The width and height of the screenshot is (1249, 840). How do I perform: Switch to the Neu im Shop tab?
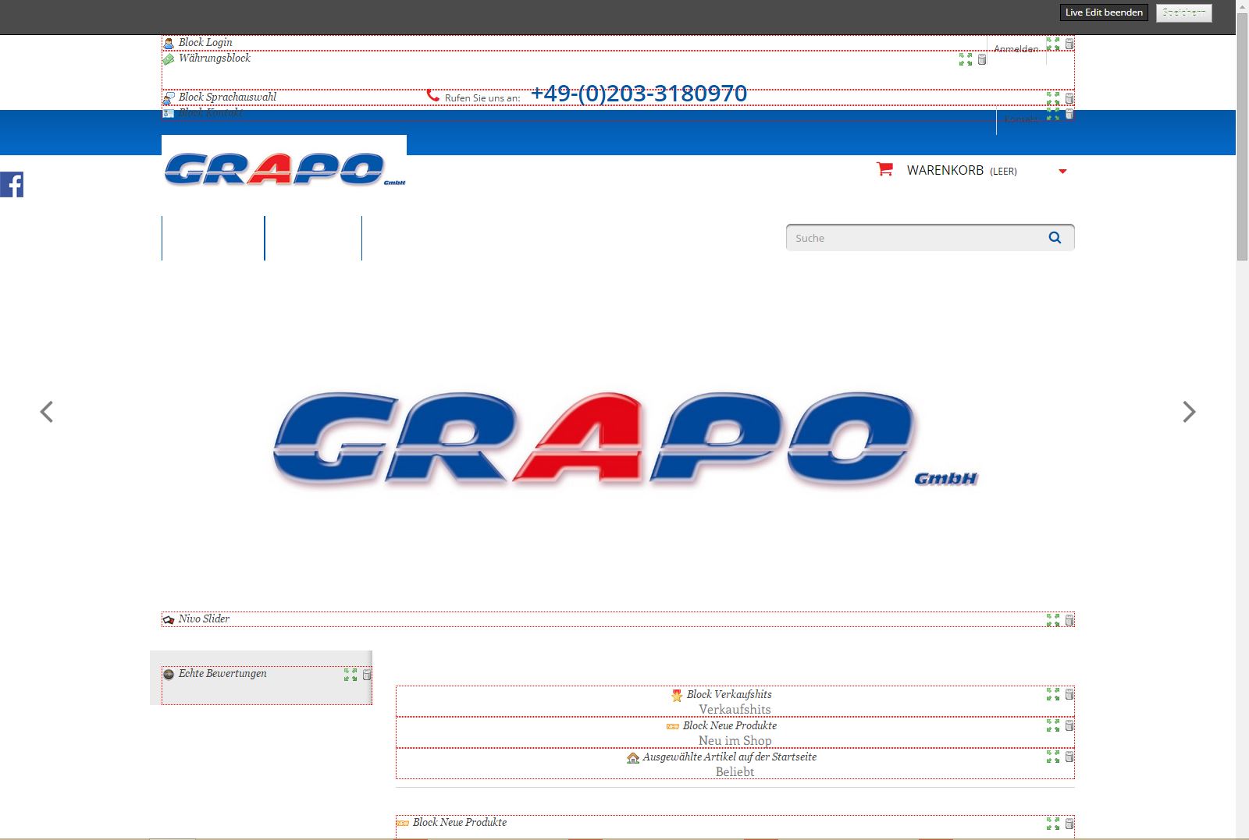click(735, 740)
